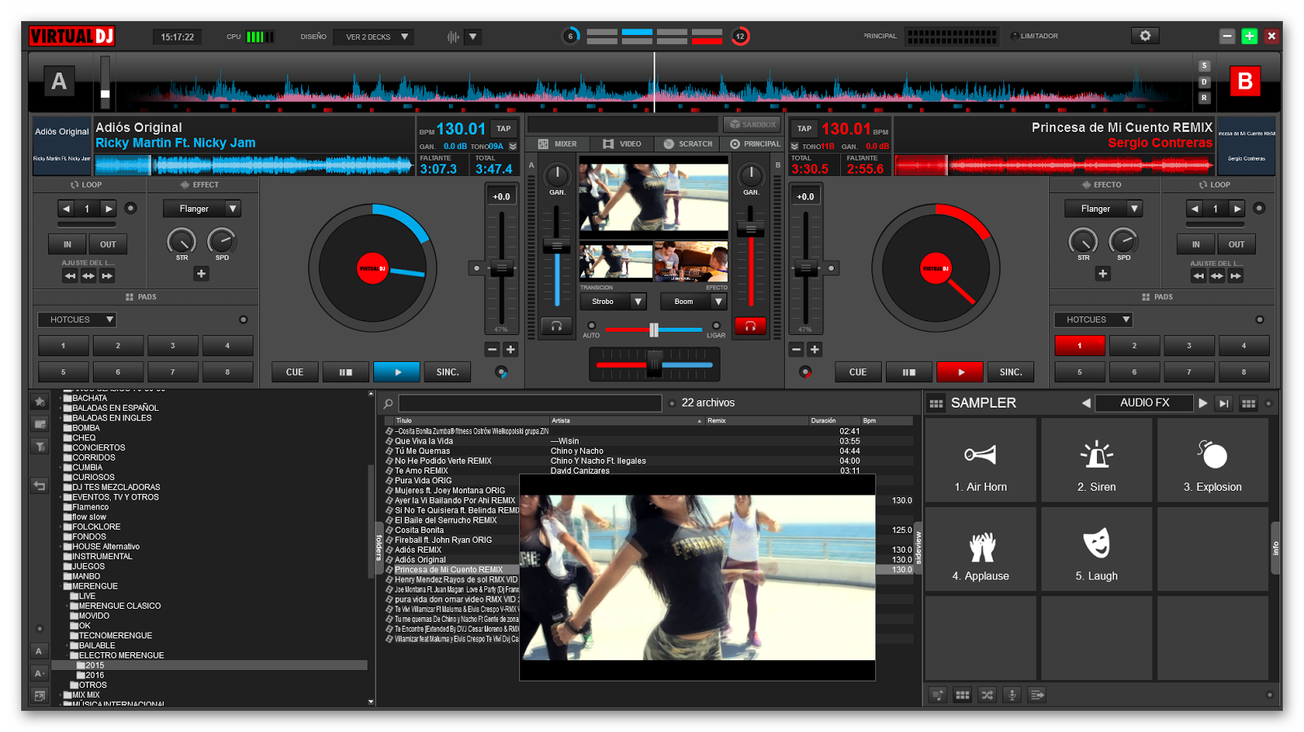
Task: Open the settings gear in top bar
Action: click(x=1145, y=36)
